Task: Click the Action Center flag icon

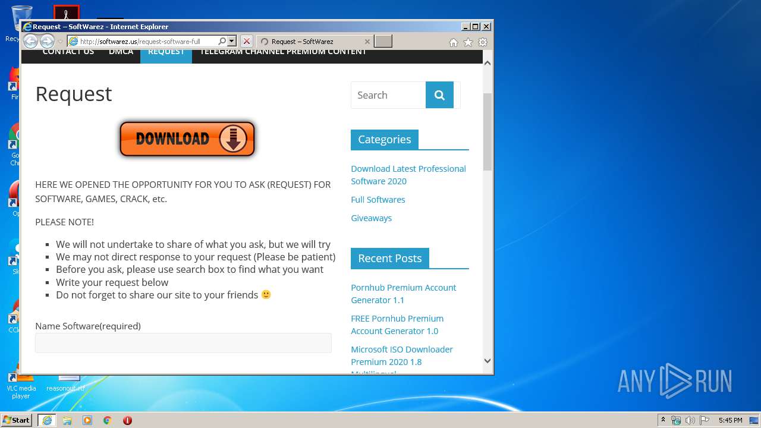Action: pos(704,420)
